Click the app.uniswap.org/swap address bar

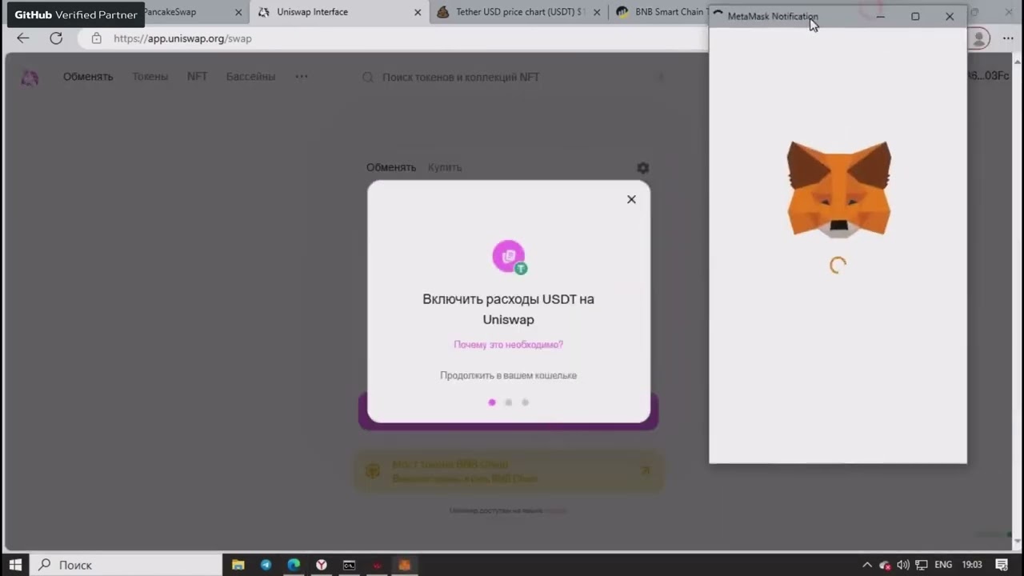392,38
